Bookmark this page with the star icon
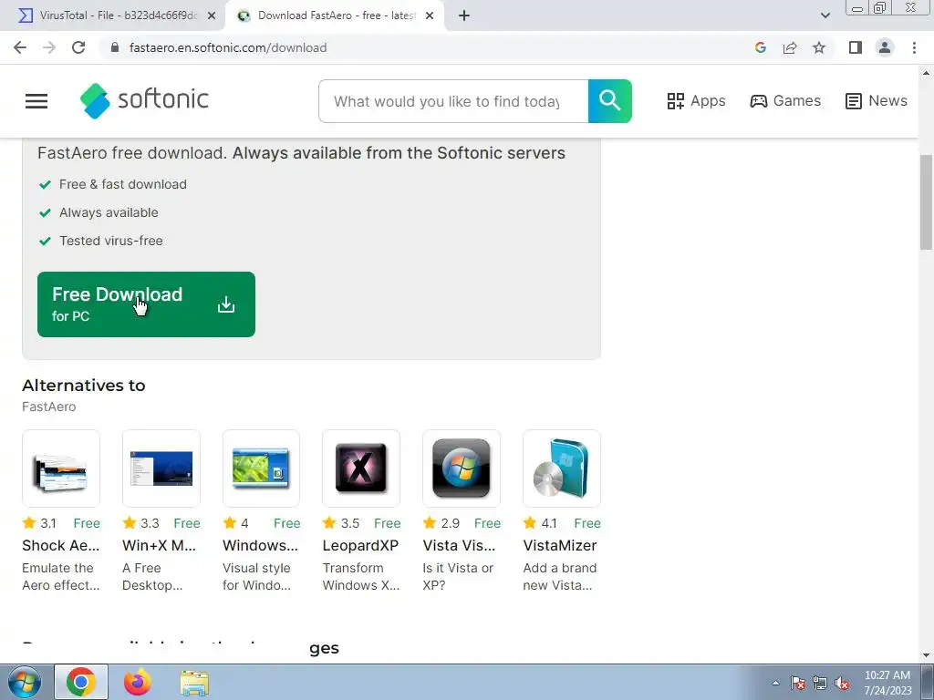This screenshot has width=934, height=700. 819,47
